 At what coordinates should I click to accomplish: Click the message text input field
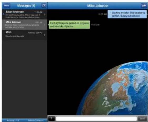[96, 119]
